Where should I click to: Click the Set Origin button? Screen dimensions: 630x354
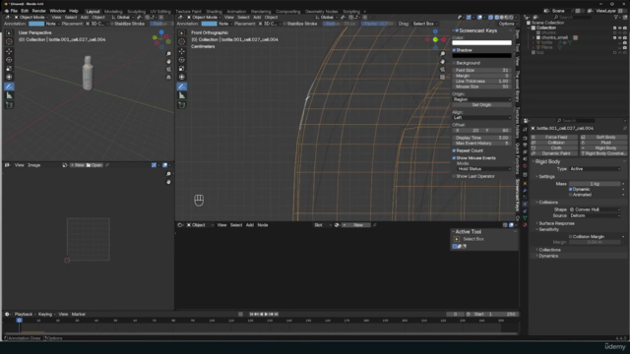[481, 105]
